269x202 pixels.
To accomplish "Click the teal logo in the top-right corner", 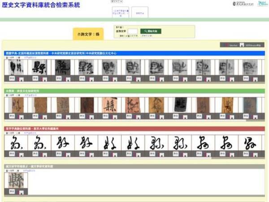I will point(263,4).
